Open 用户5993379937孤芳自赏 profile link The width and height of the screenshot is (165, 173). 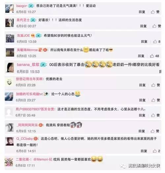click(x=35, y=109)
